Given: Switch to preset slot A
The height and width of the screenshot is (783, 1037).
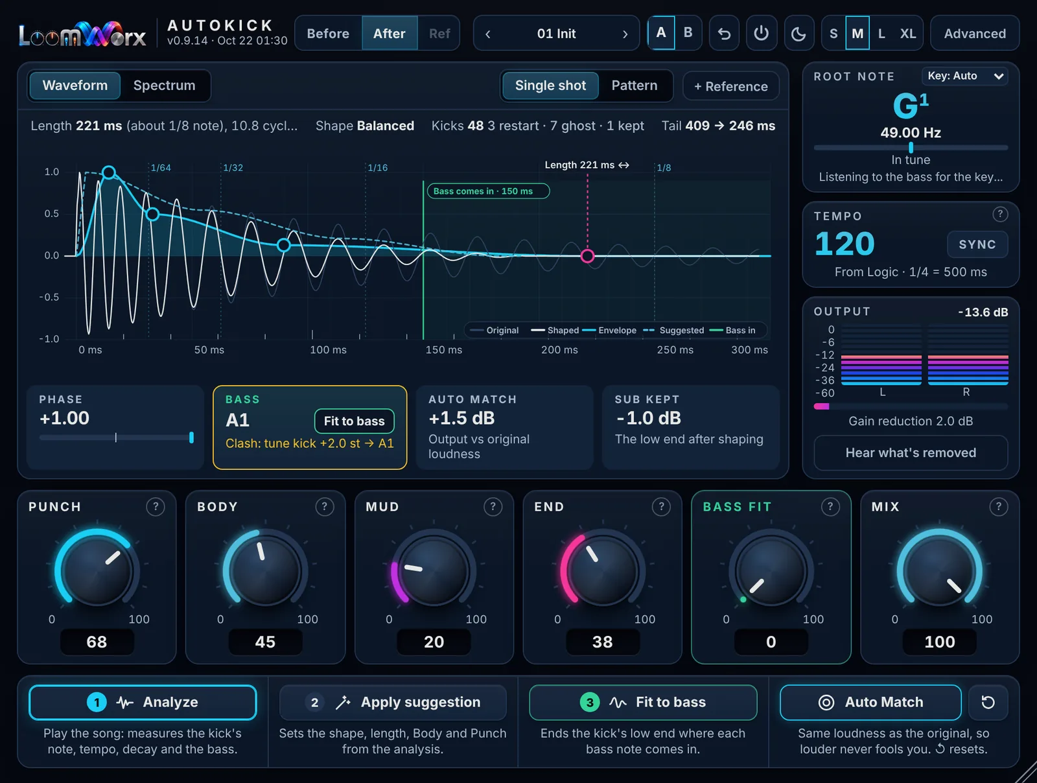Looking at the screenshot, I should click(x=661, y=33).
